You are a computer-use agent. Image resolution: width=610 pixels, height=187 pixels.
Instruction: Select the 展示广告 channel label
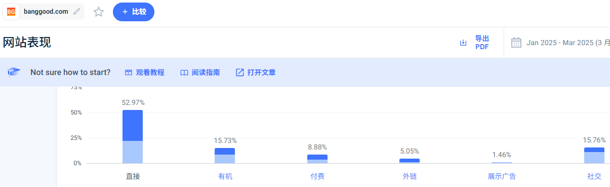(502, 176)
